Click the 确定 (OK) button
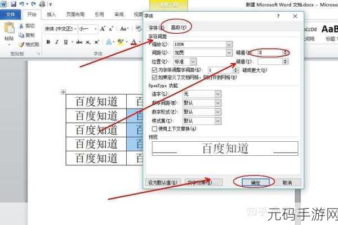This screenshot has width=338, height=225. tap(256, 183)
